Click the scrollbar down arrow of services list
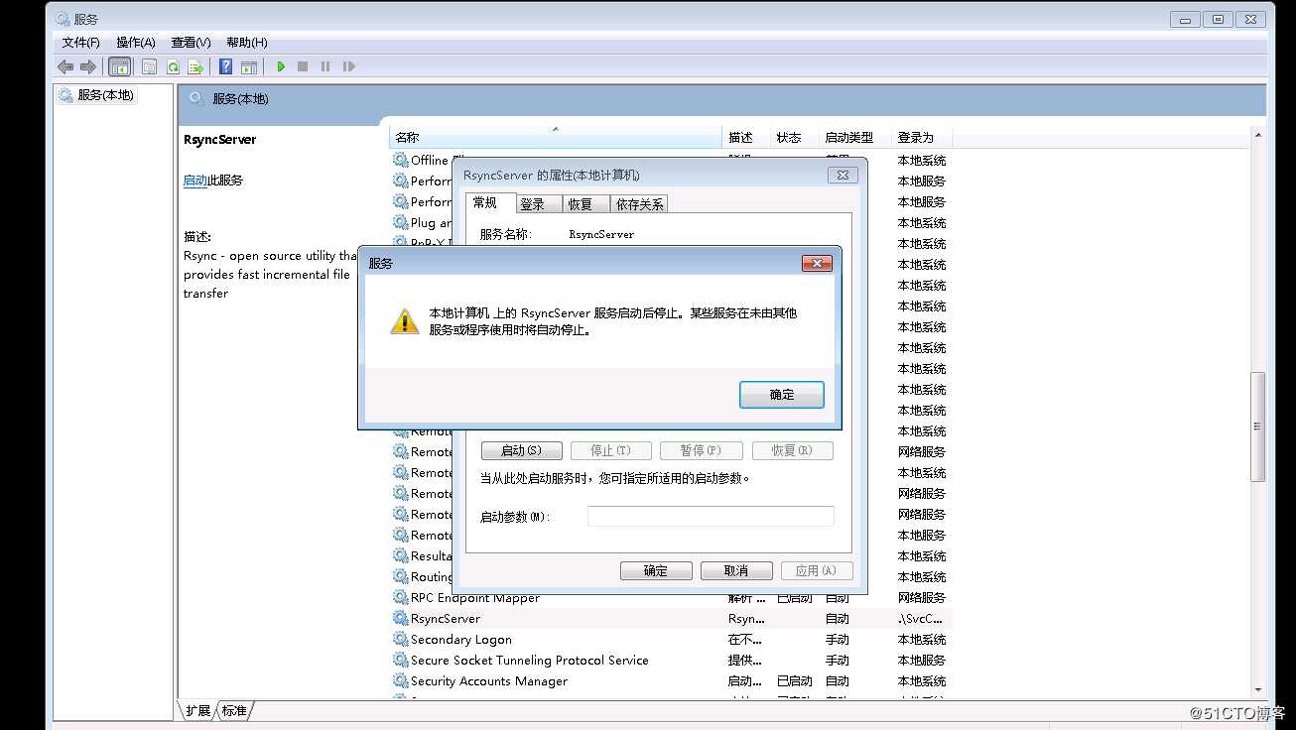Viewport: 1296px width, 730px height. click(x=1258, y=689)
